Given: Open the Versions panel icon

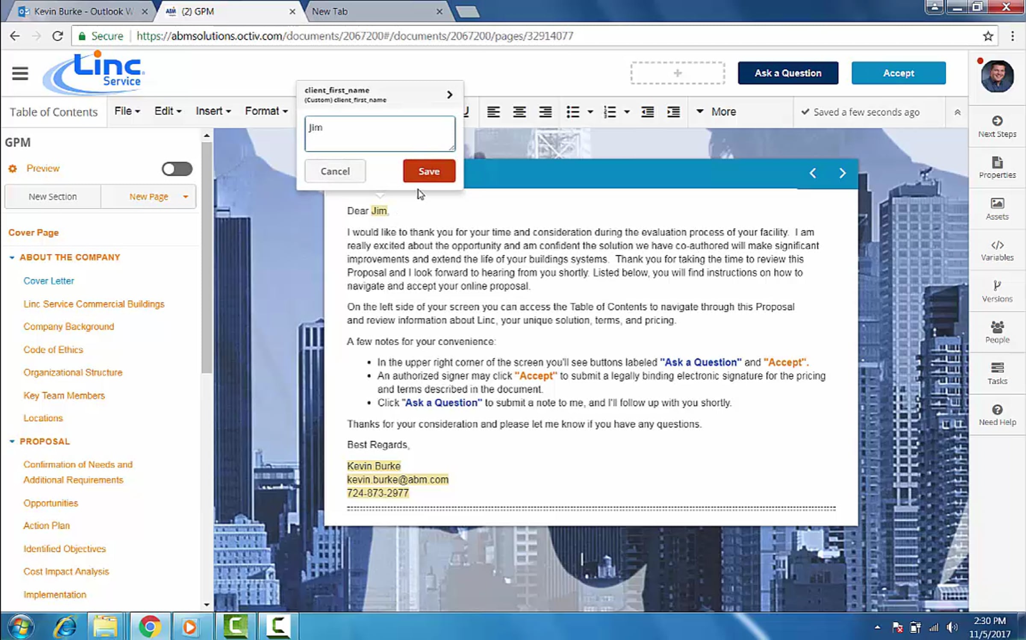Looking at the screenshot, I should [x=997, y=286].
